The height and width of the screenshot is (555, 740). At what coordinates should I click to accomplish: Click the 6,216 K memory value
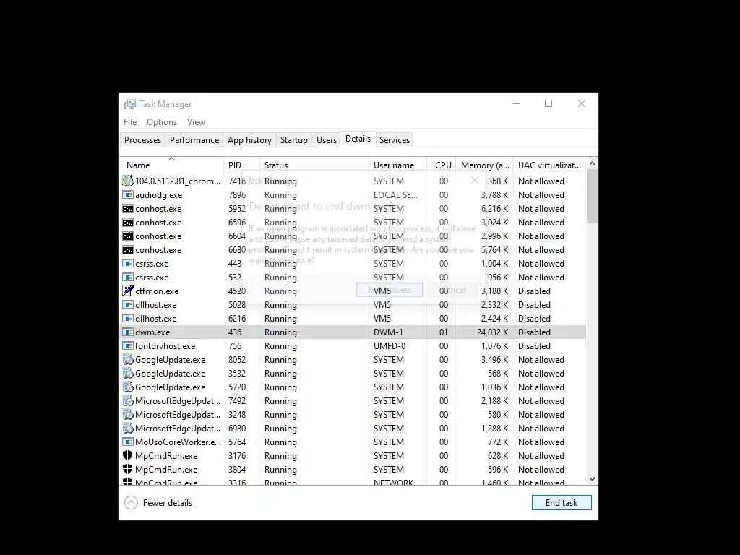pyautogui.click(x=494, y=209)
